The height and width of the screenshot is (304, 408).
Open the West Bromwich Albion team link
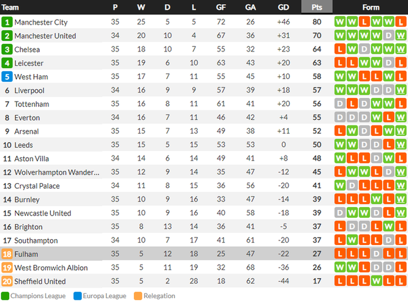click(x=51, y=268)
